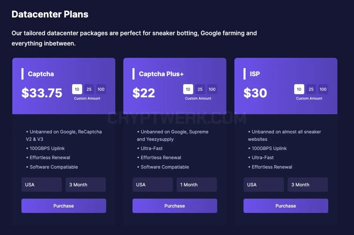Pick the 100 amount on ISP plan
Image resolution: width=354 pixels, height=235 pixels.
tap(323, 89)
